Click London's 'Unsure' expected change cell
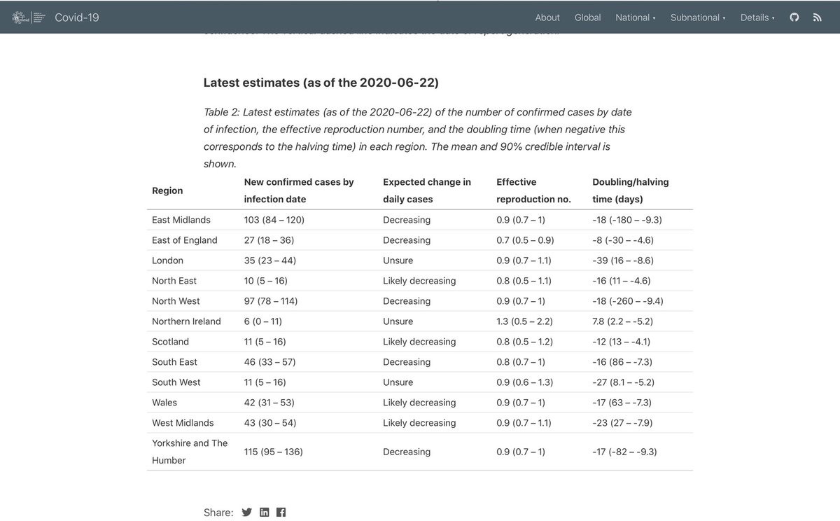 click(x=398, y=260)
